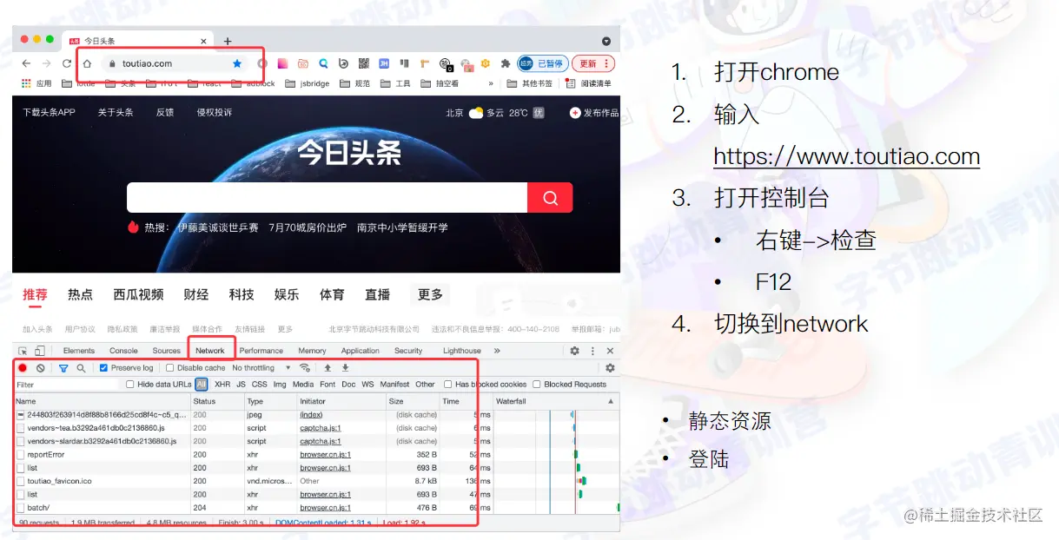Open DevTools three-dot customize menu
The width and height of the screenshot is (1059, 540).
(592, 351)
